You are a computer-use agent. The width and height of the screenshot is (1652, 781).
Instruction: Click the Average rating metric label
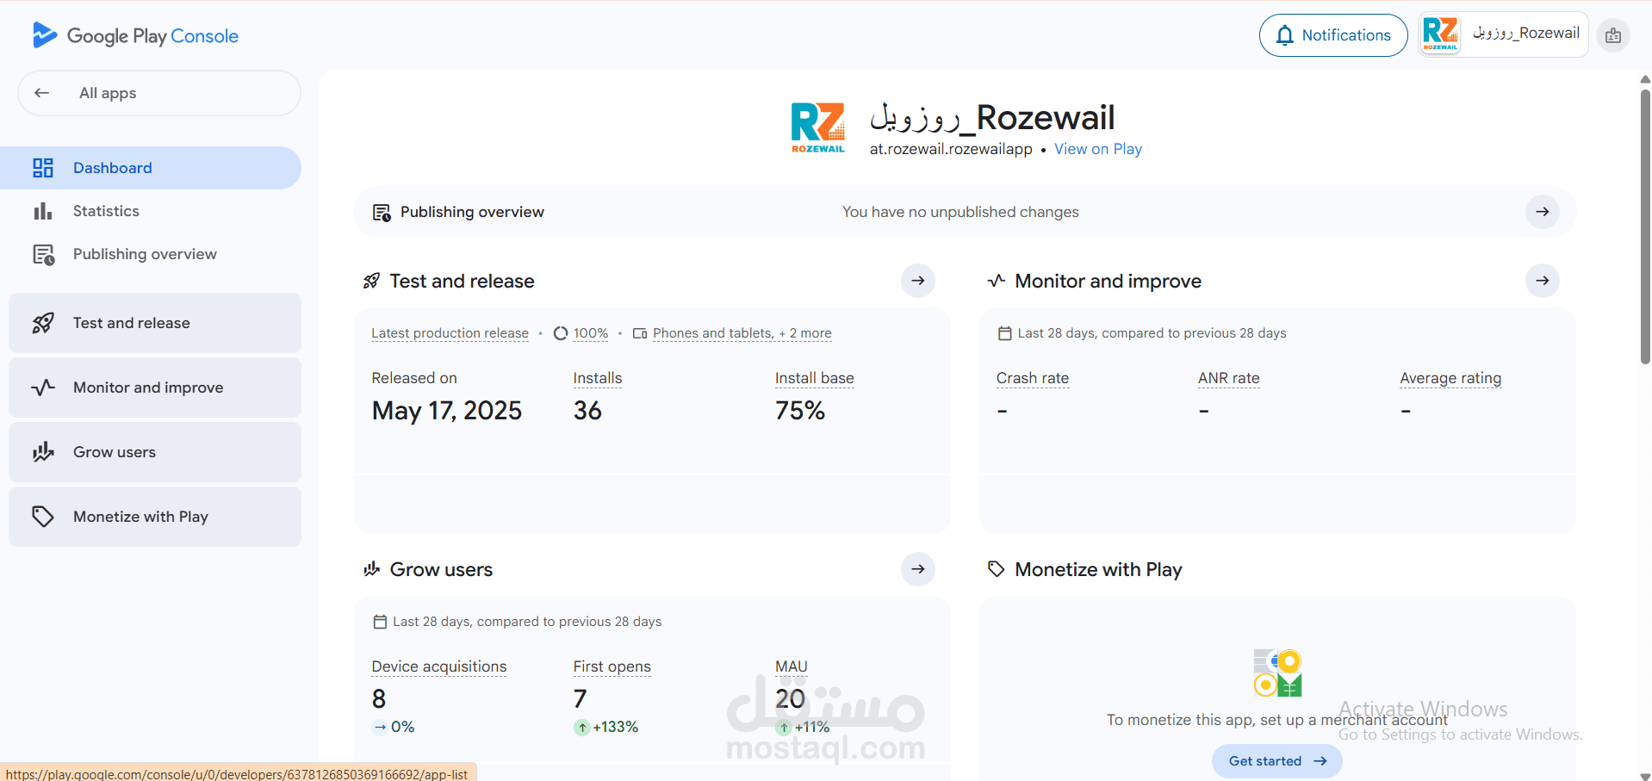coord(1450,378)
